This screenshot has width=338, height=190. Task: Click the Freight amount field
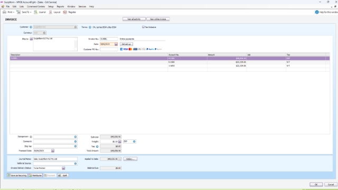[x=109, y=142]
